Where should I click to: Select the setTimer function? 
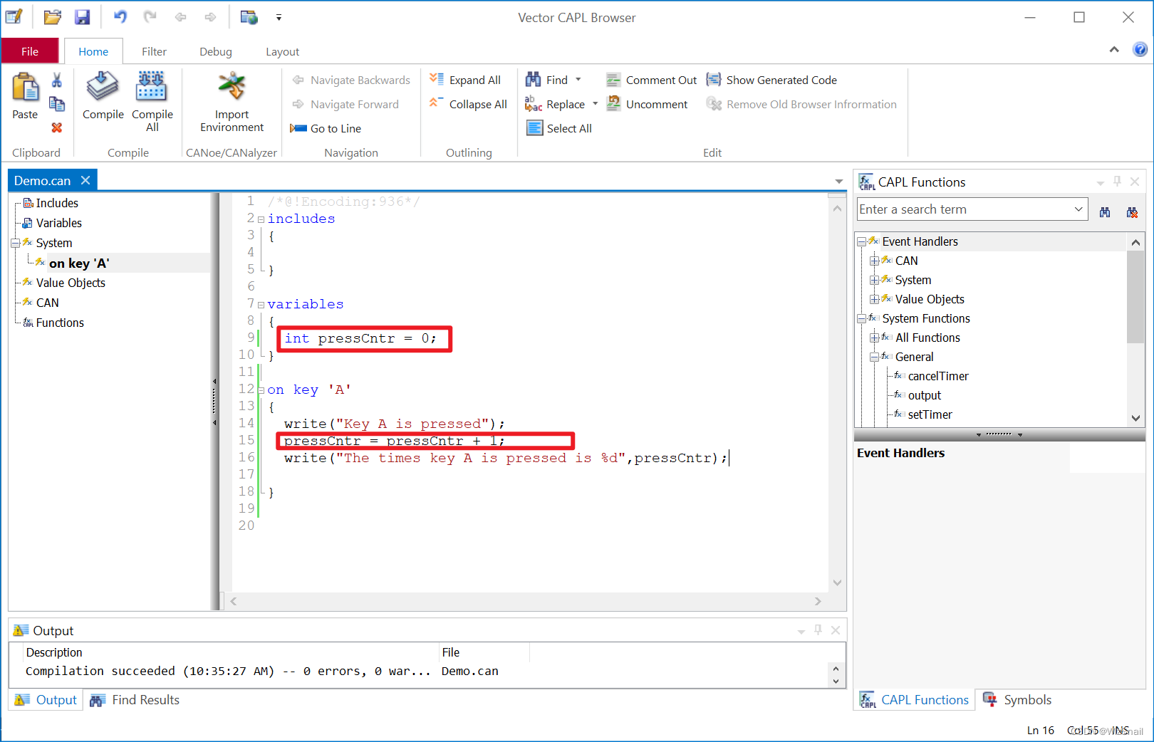930,414
